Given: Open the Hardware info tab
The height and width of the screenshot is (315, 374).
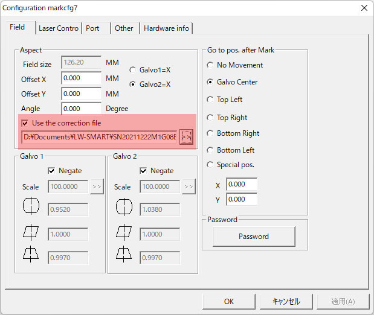Looking at the screenshot, I should click(166, 28).
